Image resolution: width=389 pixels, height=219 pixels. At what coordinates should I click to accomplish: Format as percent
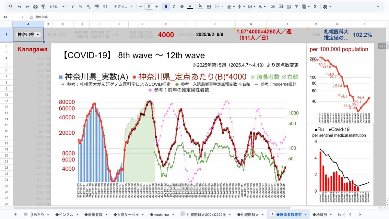(80, 6)
